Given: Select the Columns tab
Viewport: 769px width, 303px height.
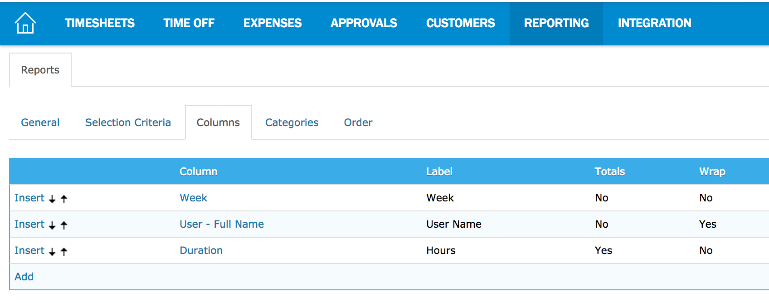Looking at the screenshot, I should pos(218,122).
